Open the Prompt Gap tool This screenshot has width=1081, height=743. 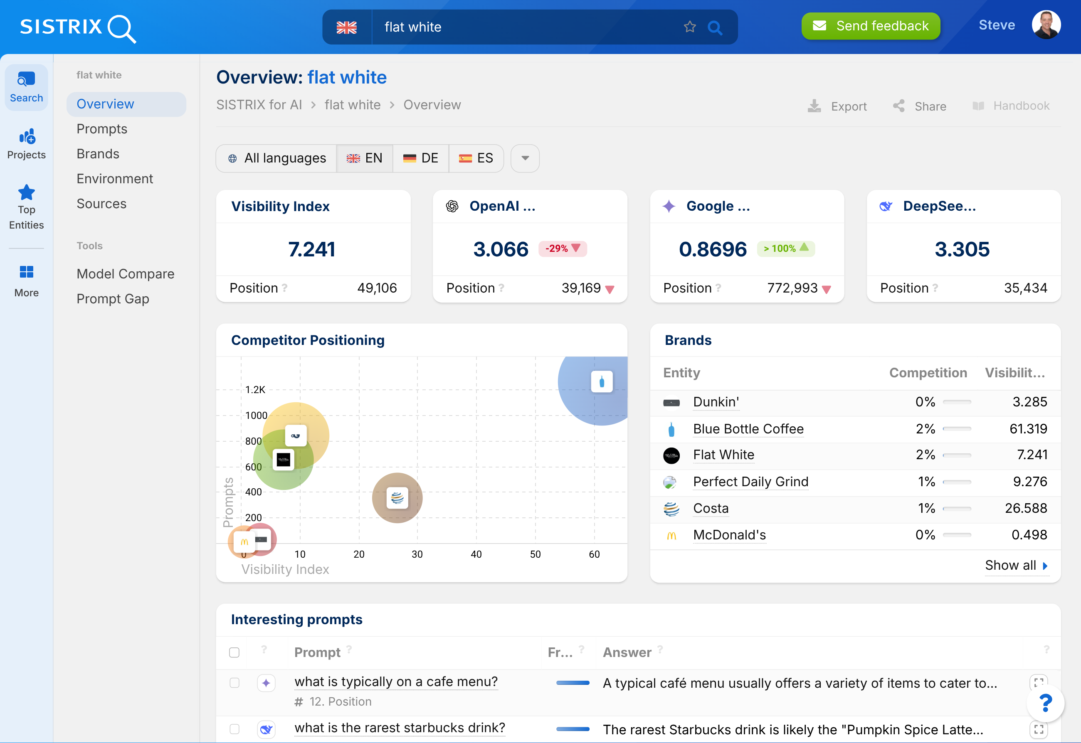[x=113, y=299]
